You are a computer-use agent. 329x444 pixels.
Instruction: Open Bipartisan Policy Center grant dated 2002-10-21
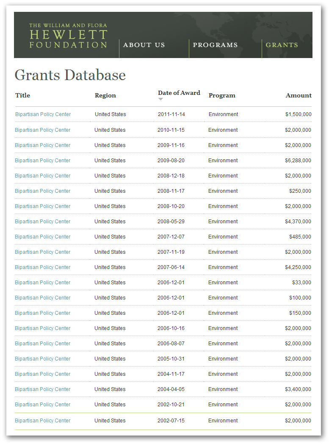click(x=42, y=405)
